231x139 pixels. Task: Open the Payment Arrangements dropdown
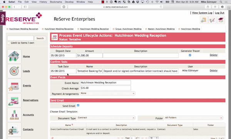point(107,93)
